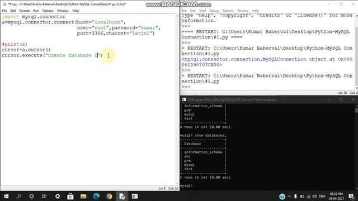Open Window menu in the #1.py editor
Image resolution: width=358 pixels, height=201 pixels.
[63, 11]
